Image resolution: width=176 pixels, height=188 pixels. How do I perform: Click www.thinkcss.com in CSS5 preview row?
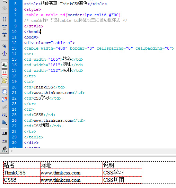[61, 180]
